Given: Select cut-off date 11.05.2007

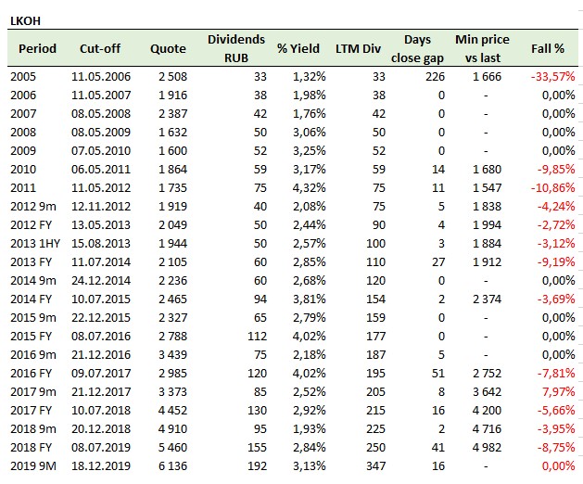Looking at the screenshot, I should (101, 96).
